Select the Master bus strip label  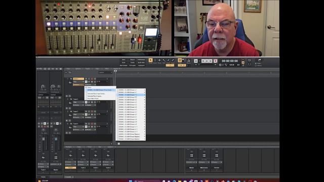[x=191, y=168]
